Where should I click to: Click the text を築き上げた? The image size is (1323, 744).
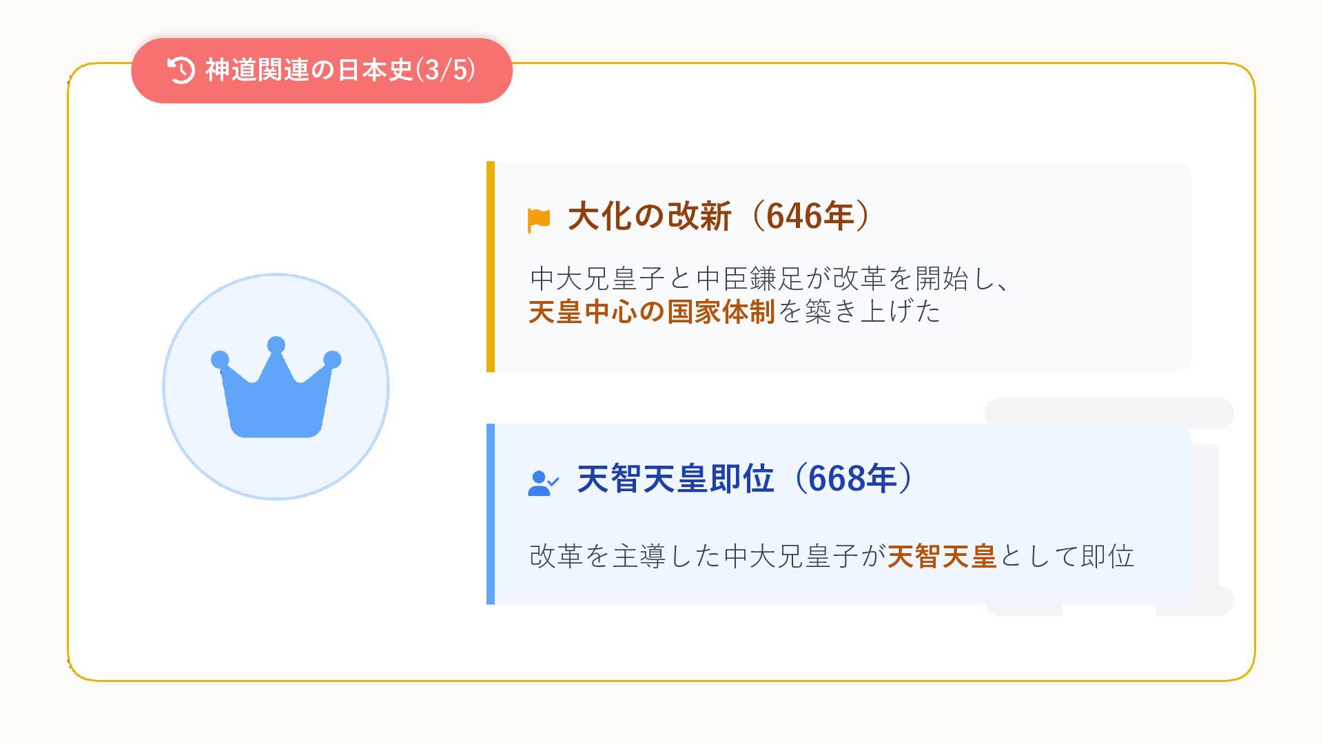(859, 312)
